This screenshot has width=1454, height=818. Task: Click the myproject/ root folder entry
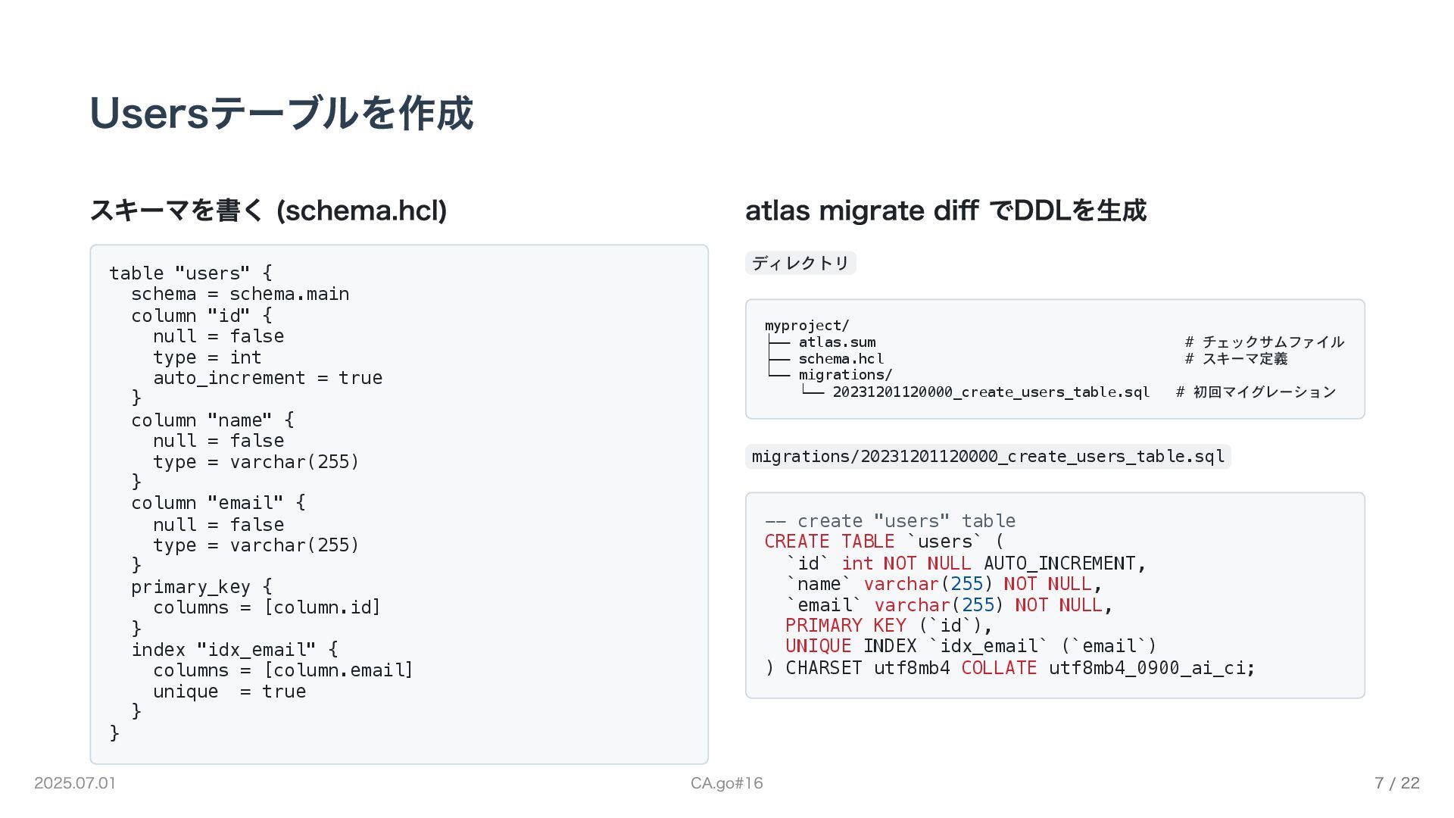[x=807, y=326]
